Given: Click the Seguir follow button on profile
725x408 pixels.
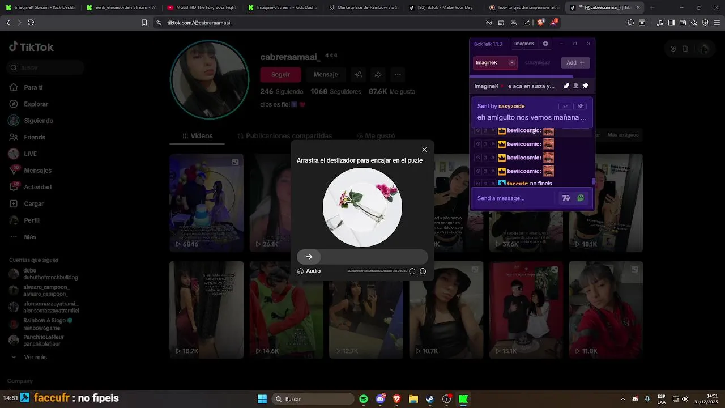Looking at the screenshot, I should pyautogui.click(x=280, y=75).
